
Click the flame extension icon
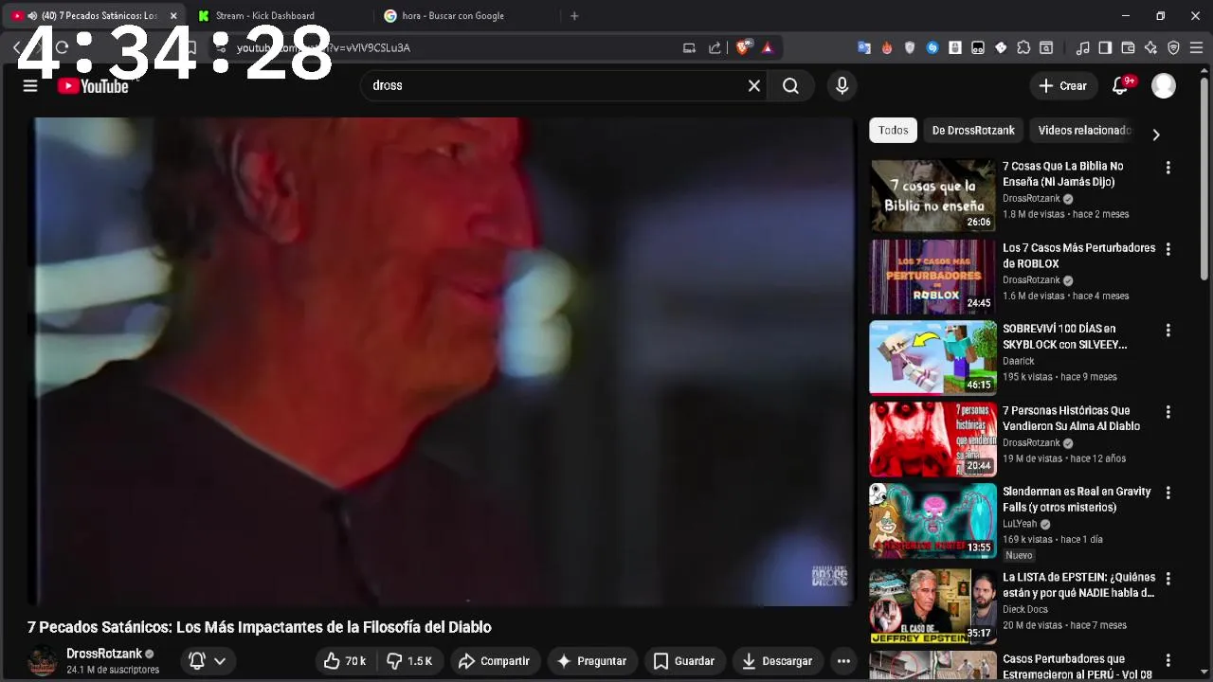coord(887,47)
